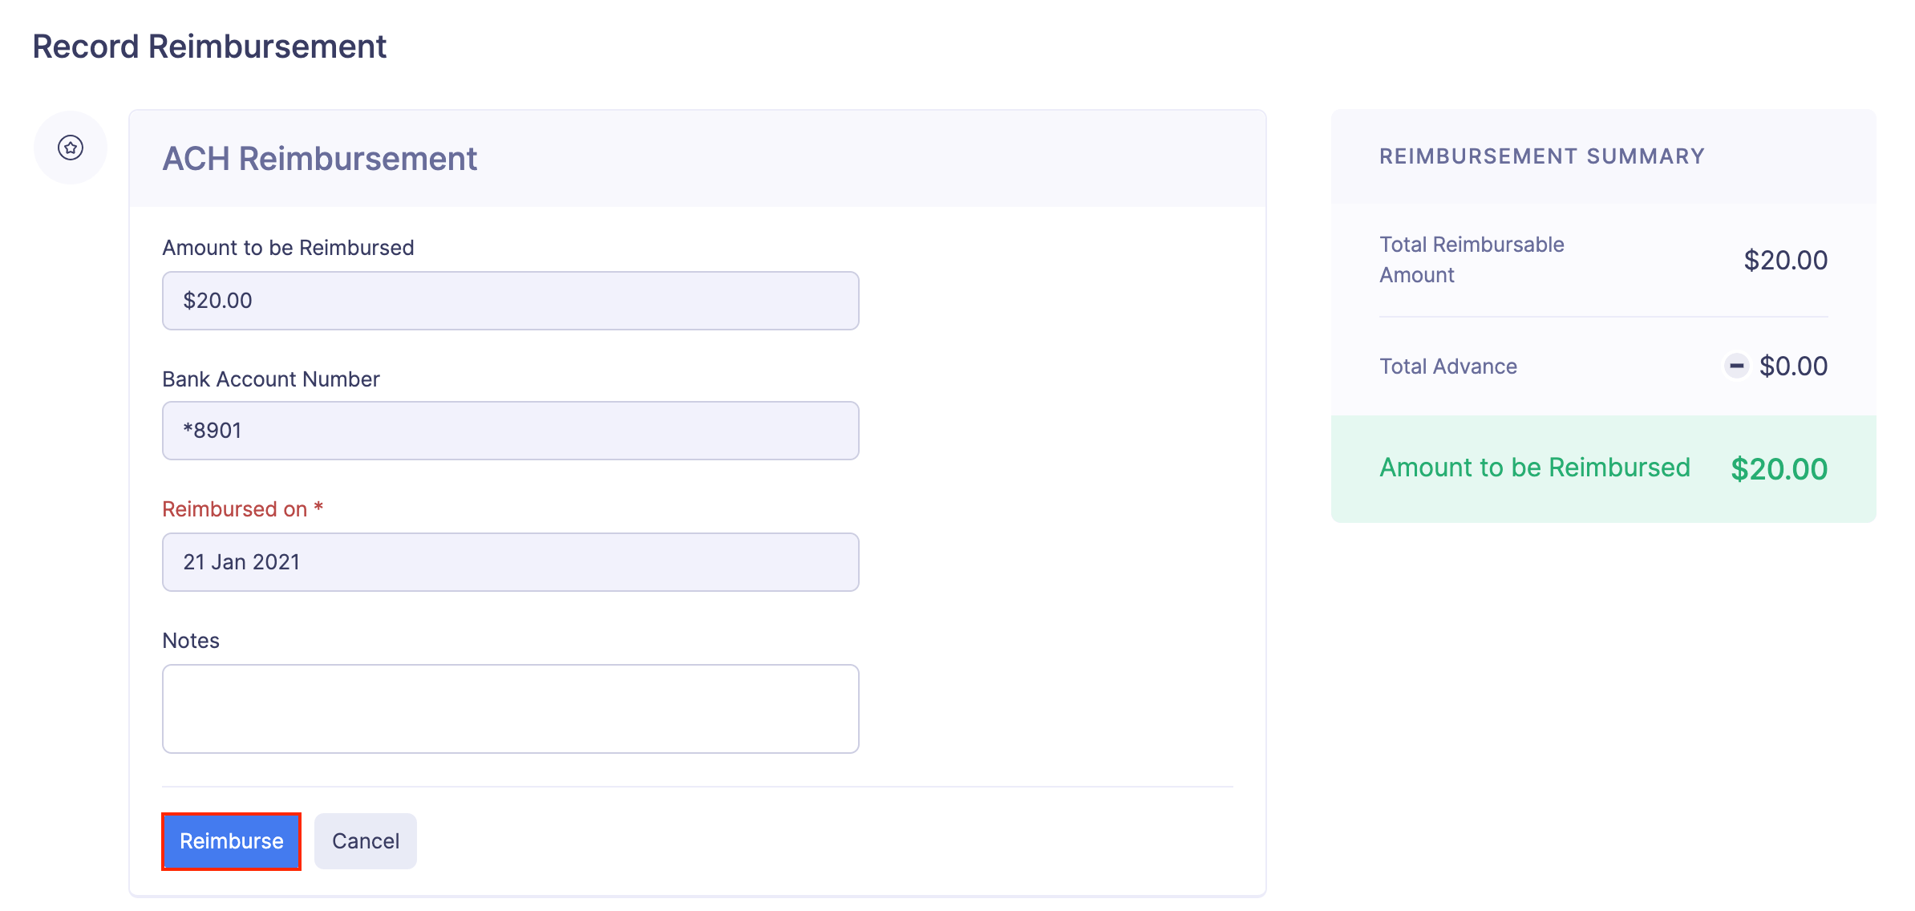Click inside the empty Notes text area

coord(510,709)
